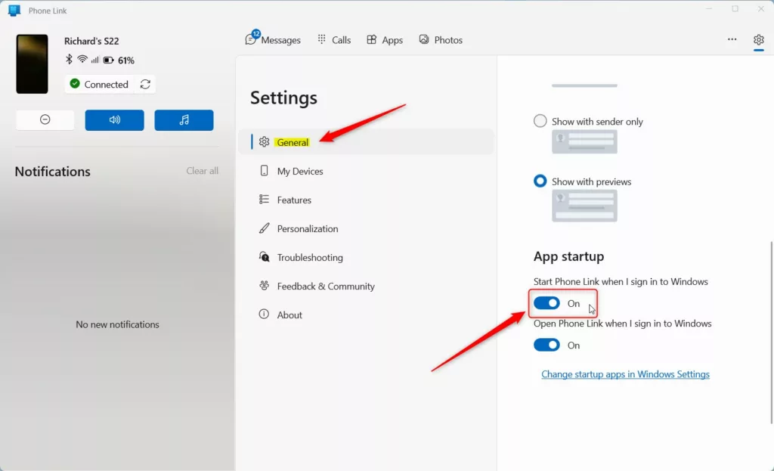Toggle Do Not Disturb on phone

(x=45, y=119)
